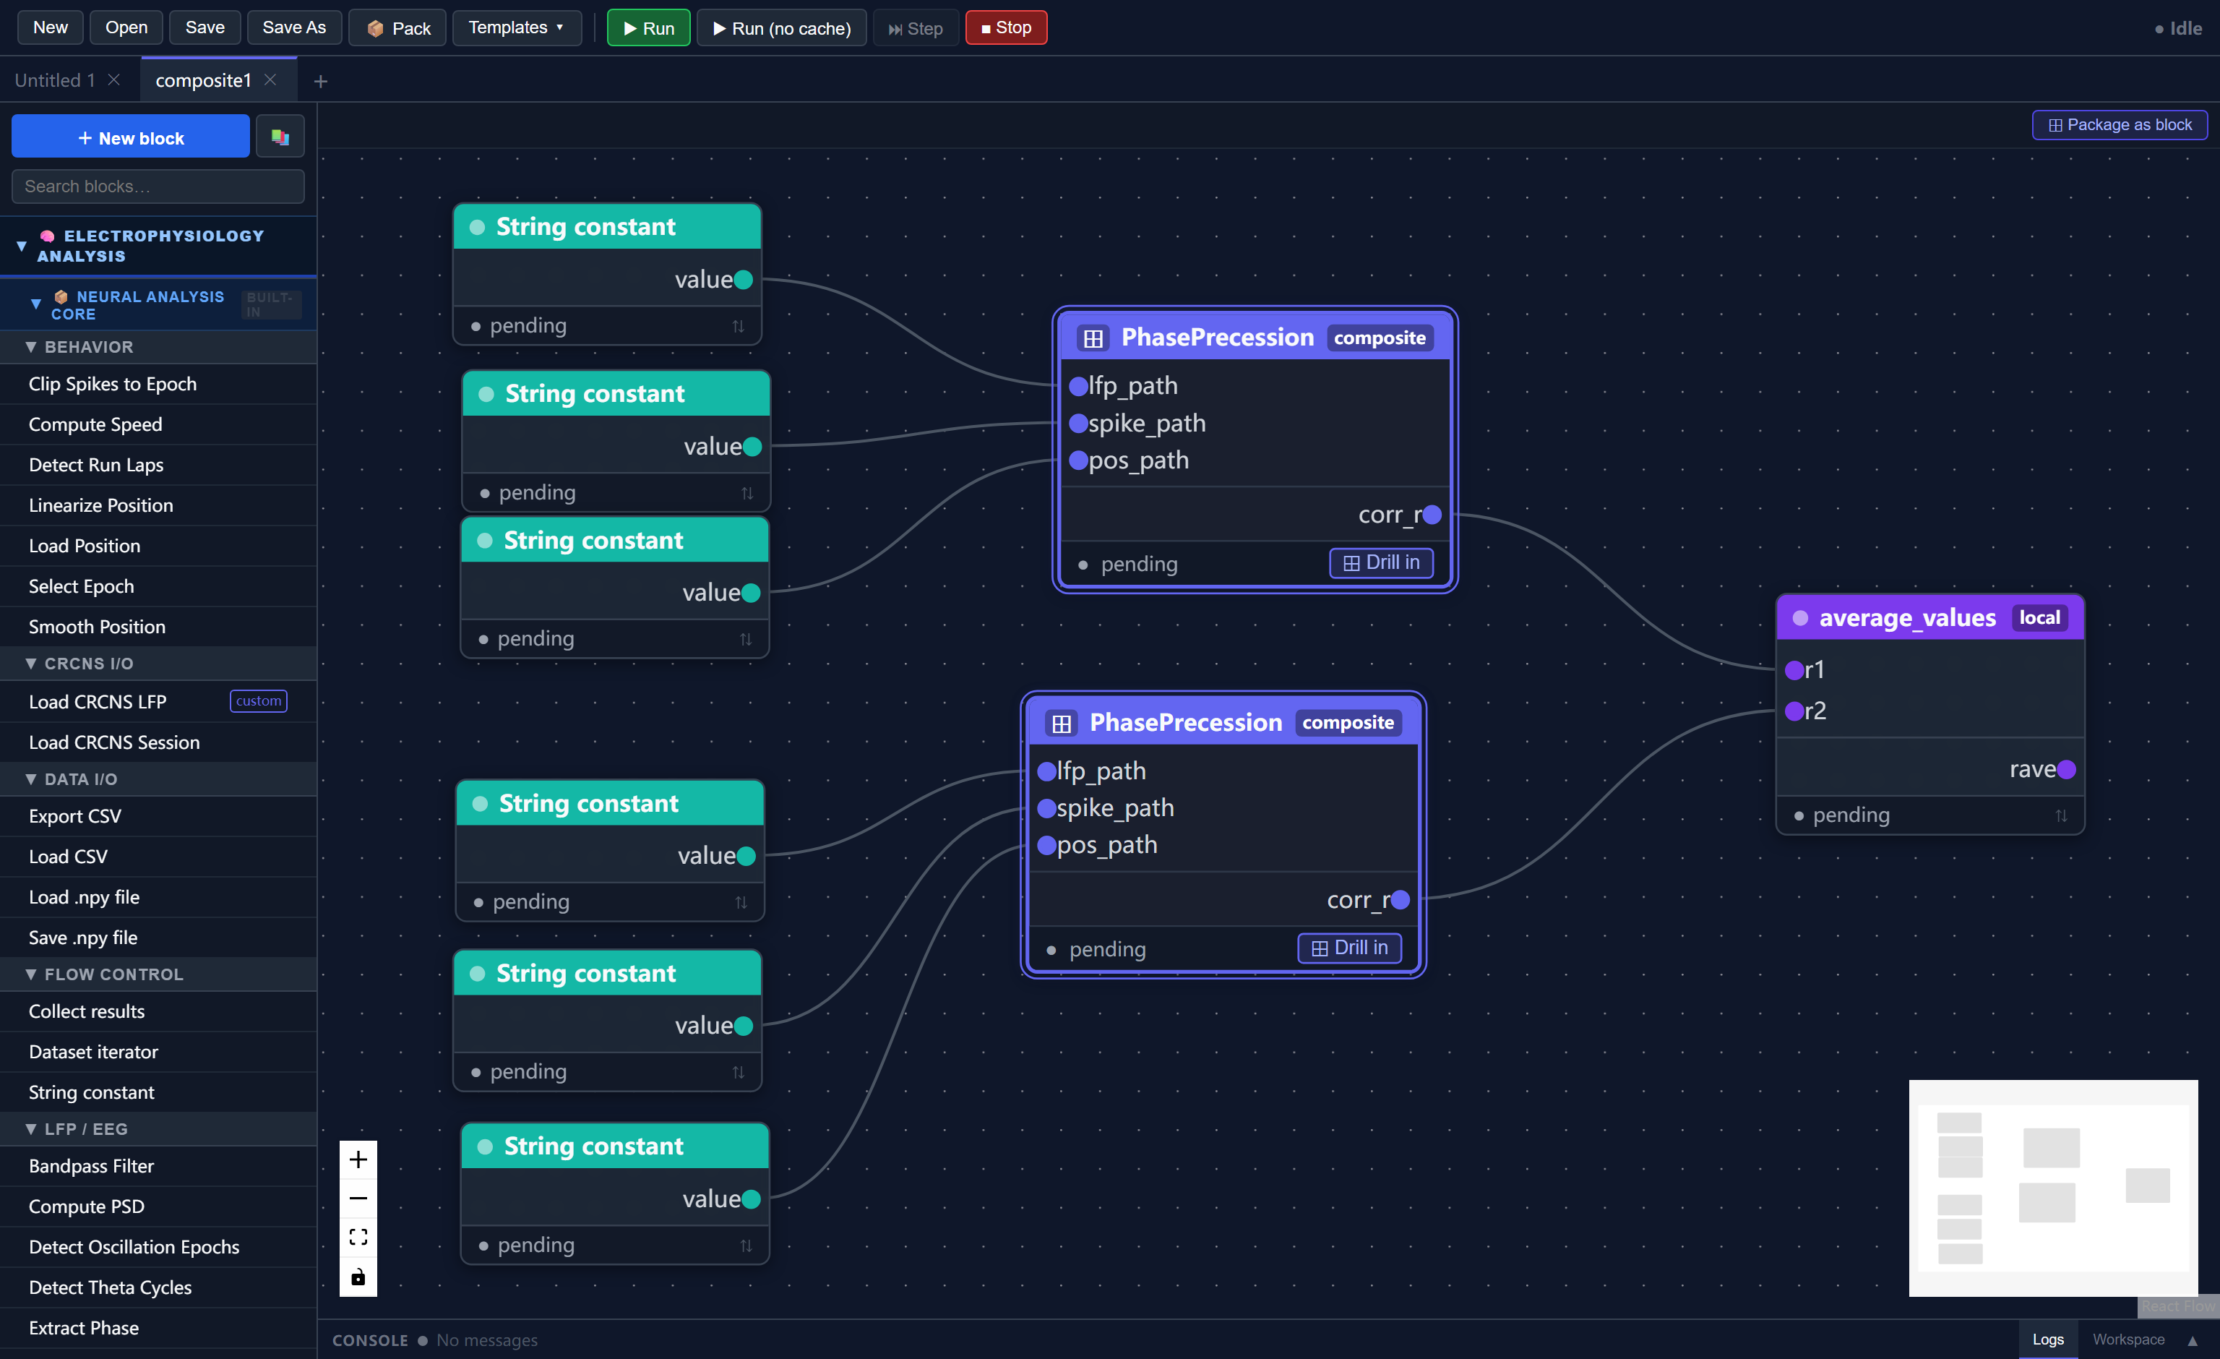The image size is (2220, 1359).
Task: Click the Stop button
Action: tap(1005, 27)
